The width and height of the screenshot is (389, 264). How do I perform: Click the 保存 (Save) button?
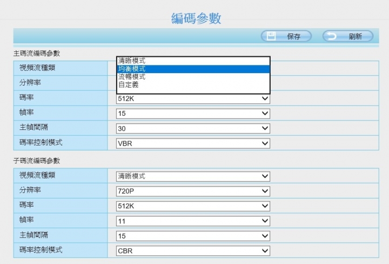(x=286, y=36)
